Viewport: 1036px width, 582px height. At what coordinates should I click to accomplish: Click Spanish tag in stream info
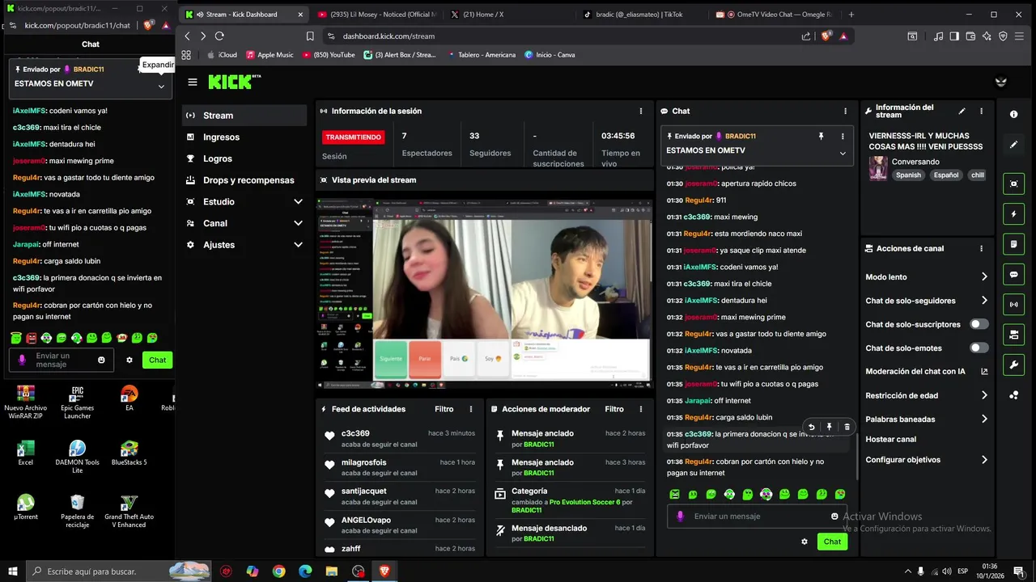[x=908, y=175]
